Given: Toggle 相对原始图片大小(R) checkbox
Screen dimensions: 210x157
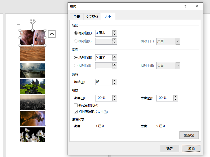Looking at the screenshot, I should [x=76, y=112].
